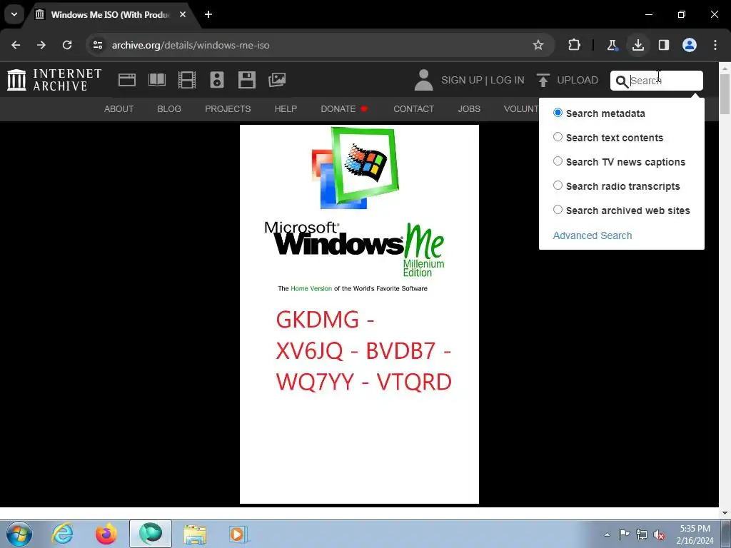731x548 pixels.
Task: Open the DONATE menu item
Action: (345, 109)
